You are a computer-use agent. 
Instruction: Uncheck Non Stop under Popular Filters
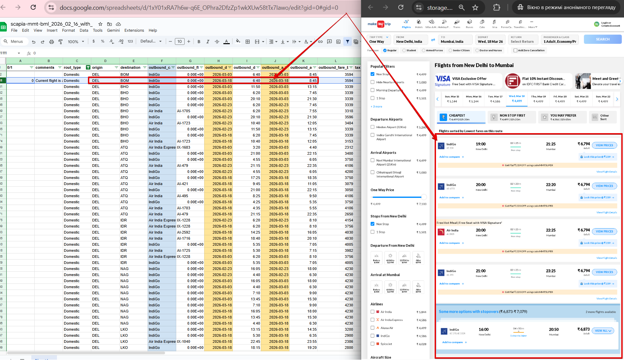click(372, 74)
